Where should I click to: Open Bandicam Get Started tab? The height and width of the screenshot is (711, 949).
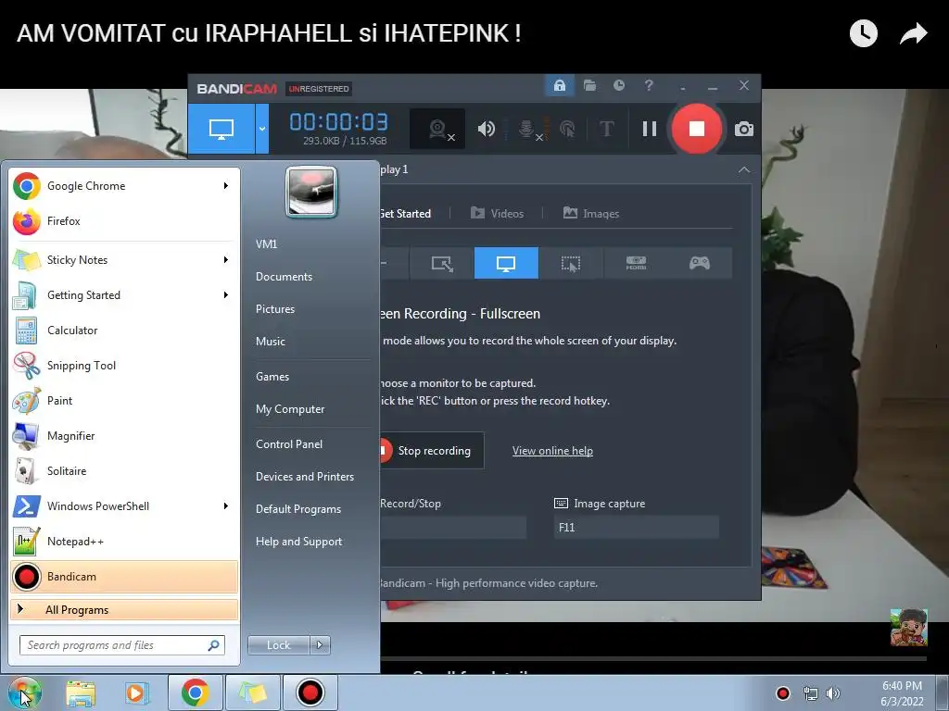coord(406,214)
